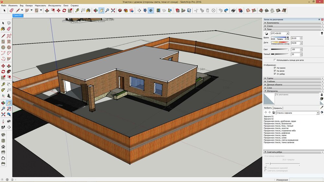The width and height of the screenshot is (324, 182).
Task: Switch to the 'Изменить' materials tab
Action: pyautogui.click(x=278, y=108)
